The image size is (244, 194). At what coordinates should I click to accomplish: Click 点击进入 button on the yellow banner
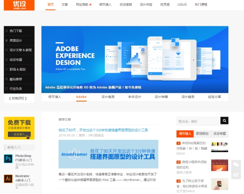pyautogui.click(x=19, y=134)
